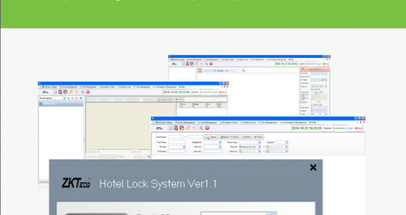Click the ZKTeco logo in the login dialog
The image size is (406, 215).
pyautogui.click(x=76, y=183)
